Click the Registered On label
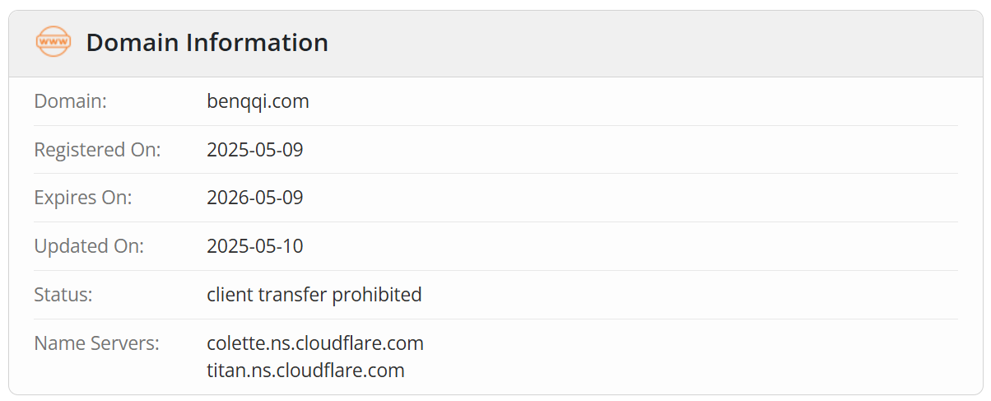 (x=97, y=150)
